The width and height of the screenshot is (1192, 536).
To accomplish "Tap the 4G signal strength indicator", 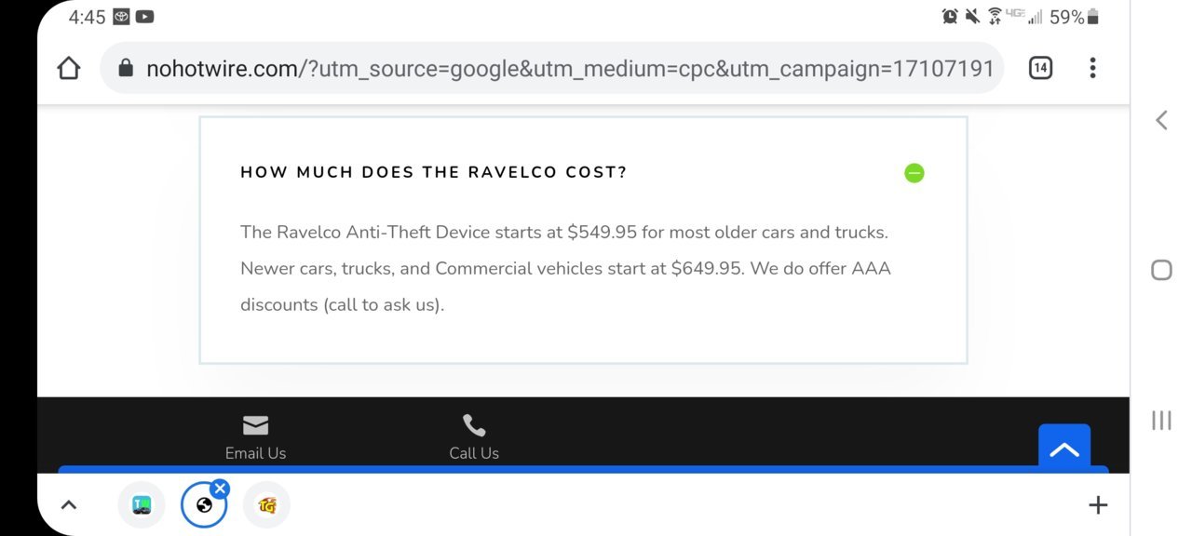I will tap(1025, 16).
